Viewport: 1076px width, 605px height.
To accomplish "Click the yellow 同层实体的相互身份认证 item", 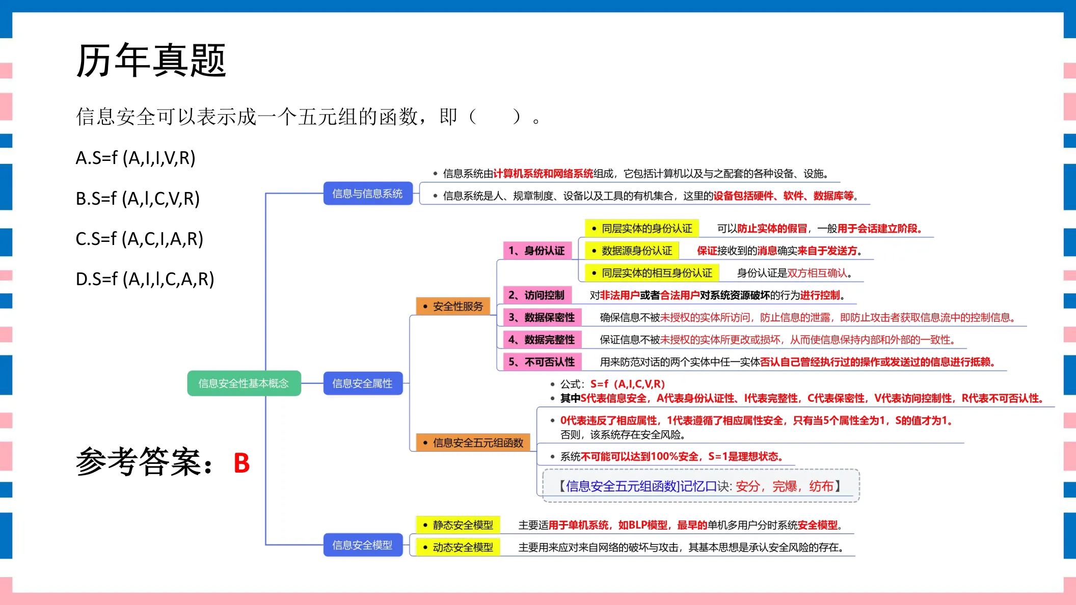I will point(652,273).
